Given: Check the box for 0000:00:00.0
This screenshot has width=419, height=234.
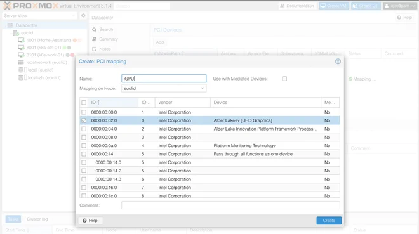Looking at the screenshot, I should [84, 112].
